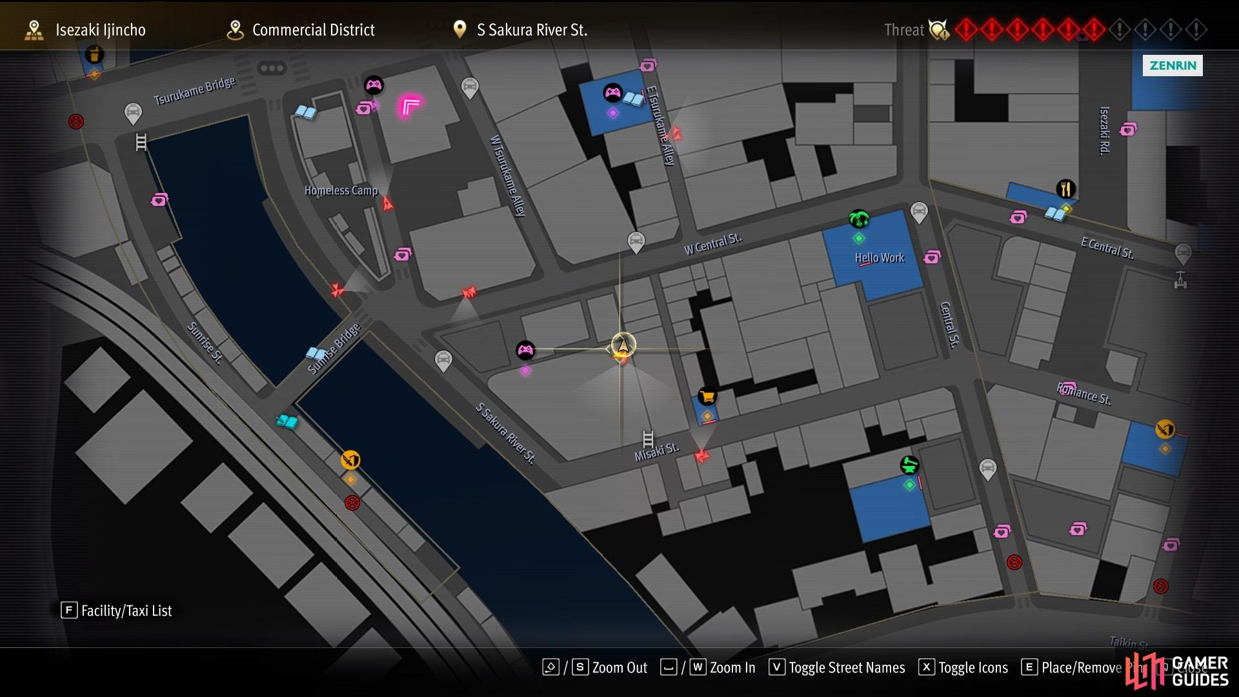
Task: Select the taxi marker next to Hello Work
Action: click(x=919, y=212)
